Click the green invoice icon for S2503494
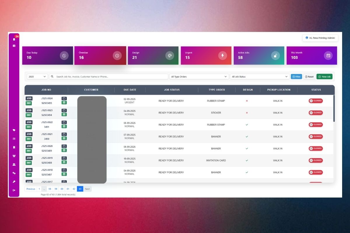The height and width of the screenshot is (233, 350). pos(64,114)
